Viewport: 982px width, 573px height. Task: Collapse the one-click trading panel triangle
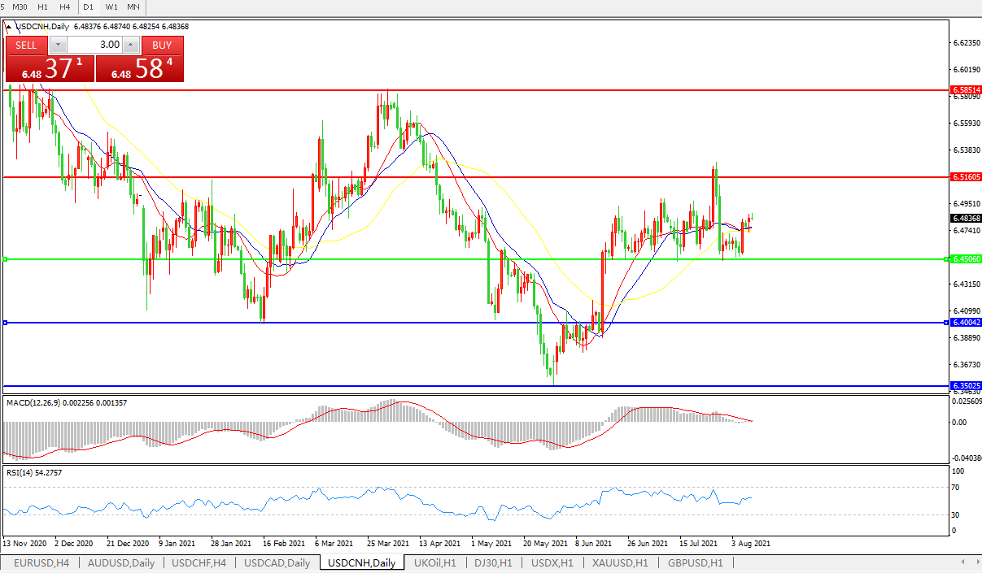11,26
